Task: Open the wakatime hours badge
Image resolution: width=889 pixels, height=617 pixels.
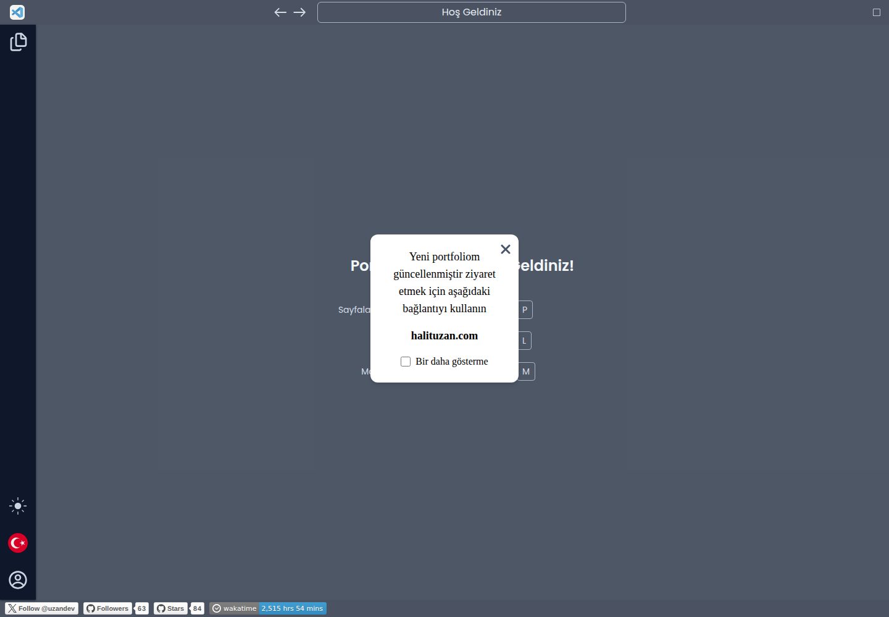Action: click(x=268, y=608)
